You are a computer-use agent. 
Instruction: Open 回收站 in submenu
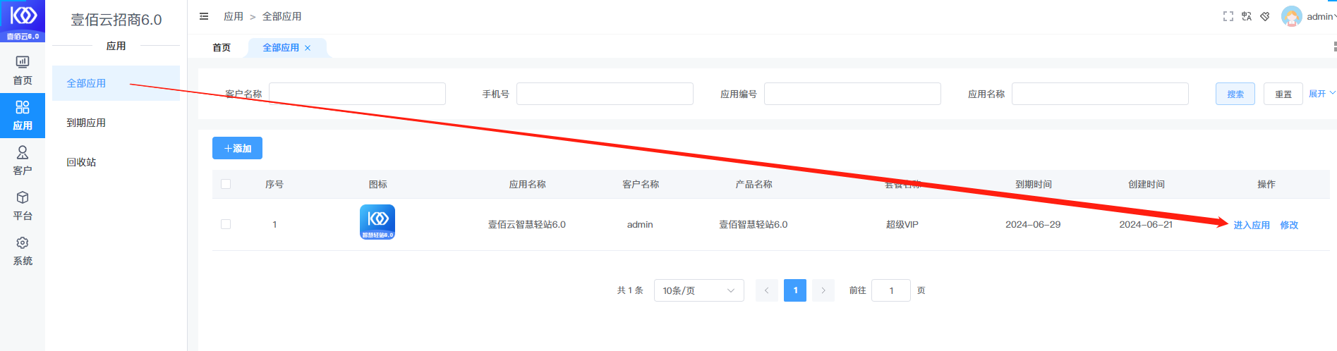(x=116, y=162)
